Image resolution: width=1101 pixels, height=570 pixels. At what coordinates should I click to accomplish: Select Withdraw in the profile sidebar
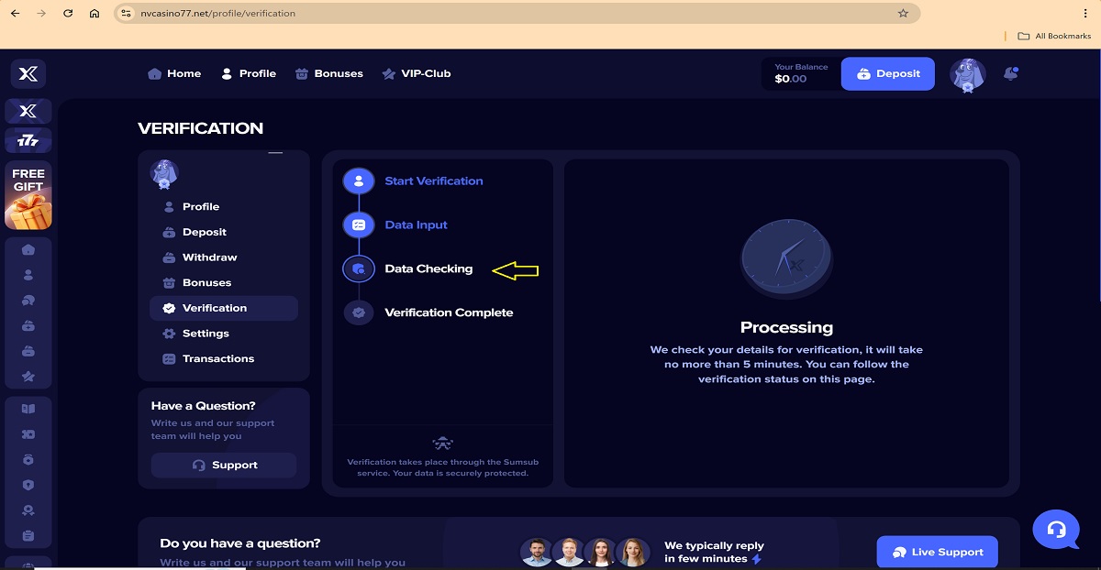[209, 258]
